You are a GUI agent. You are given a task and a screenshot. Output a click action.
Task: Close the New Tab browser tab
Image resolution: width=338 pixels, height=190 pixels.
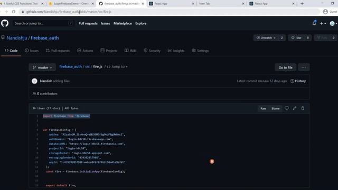pos(243,4)
